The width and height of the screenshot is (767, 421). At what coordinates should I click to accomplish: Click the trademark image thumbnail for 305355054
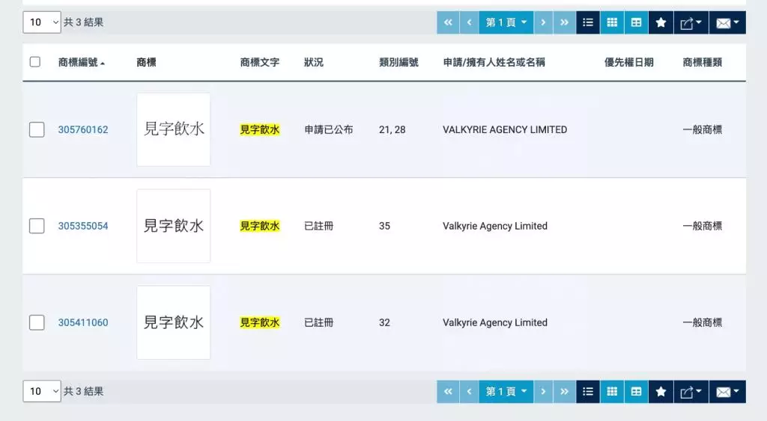[174, 226]
